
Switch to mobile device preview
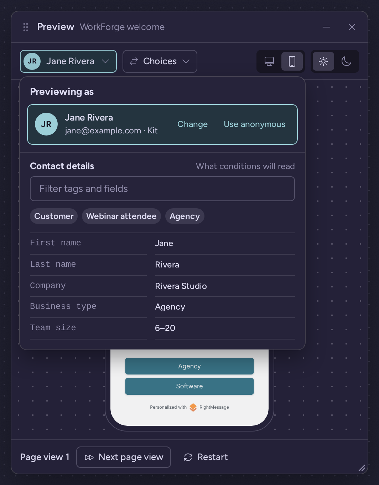(x=292, y=61)
